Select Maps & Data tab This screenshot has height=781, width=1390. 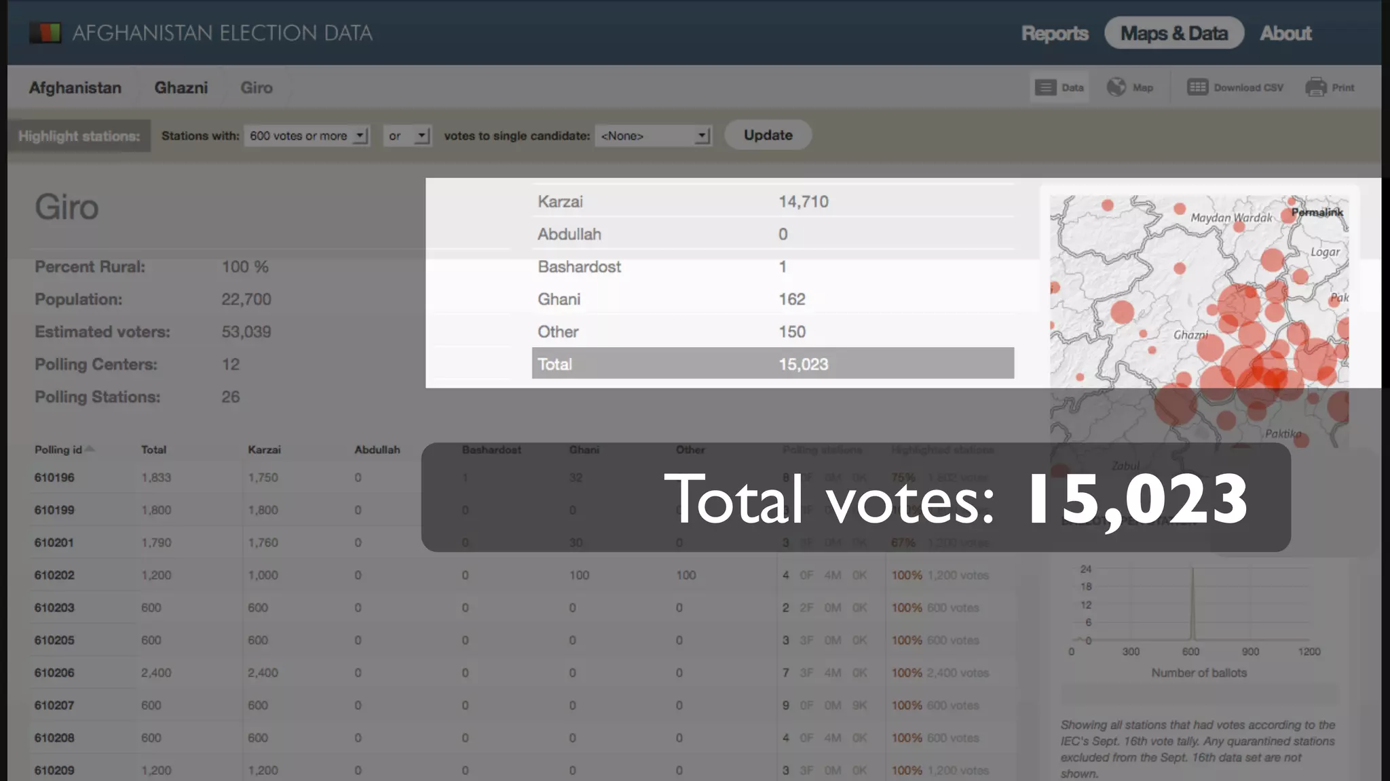point(1174,33)
